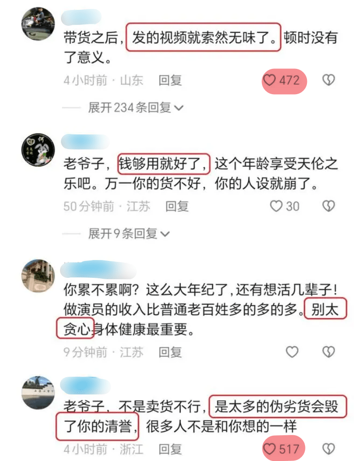Tap broken heart on the 50分钟前 comment
Image resolution: width=358 pixels, height=461 pixels.
click(x=328, y=206)
